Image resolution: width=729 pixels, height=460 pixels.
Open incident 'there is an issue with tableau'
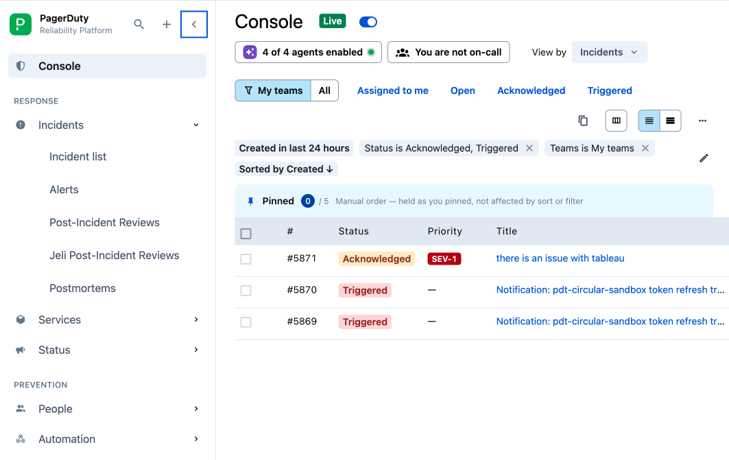pos(560,258)
